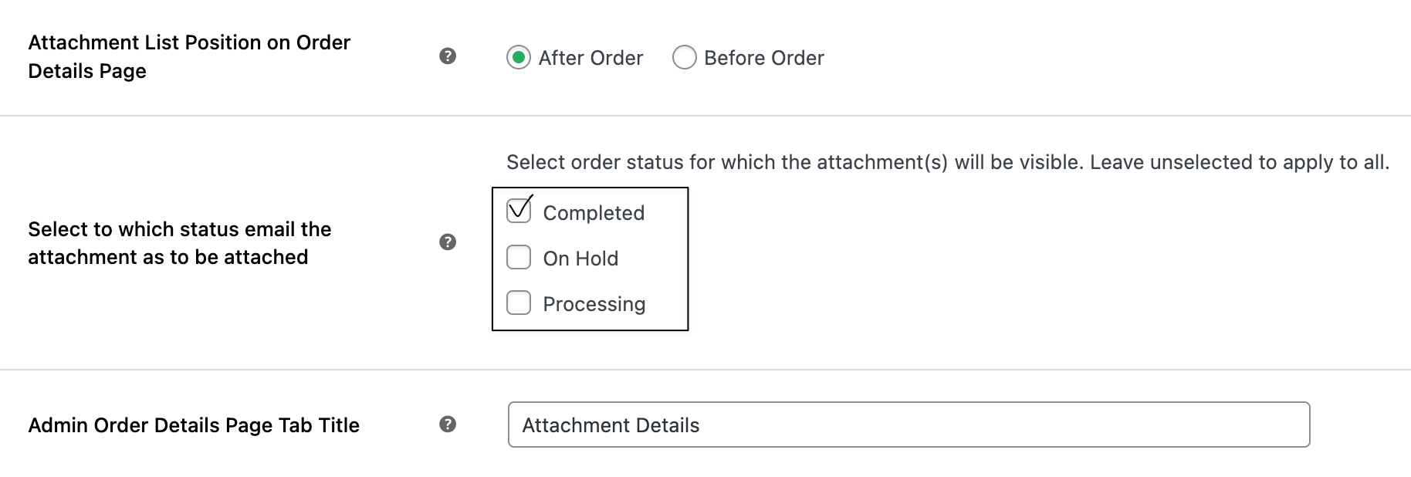
Task: Choose Before Order placement
Action: click(684, 57)
